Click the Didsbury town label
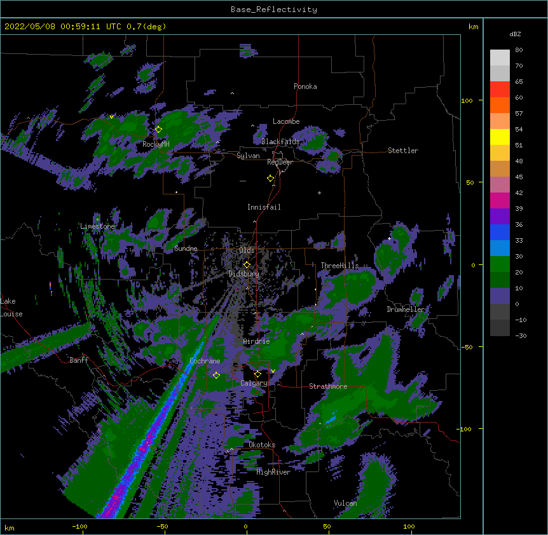548x535 pixels. pos(244,274)
